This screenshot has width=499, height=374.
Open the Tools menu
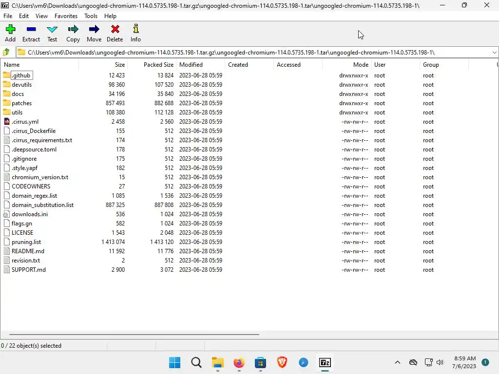[91, 16]
